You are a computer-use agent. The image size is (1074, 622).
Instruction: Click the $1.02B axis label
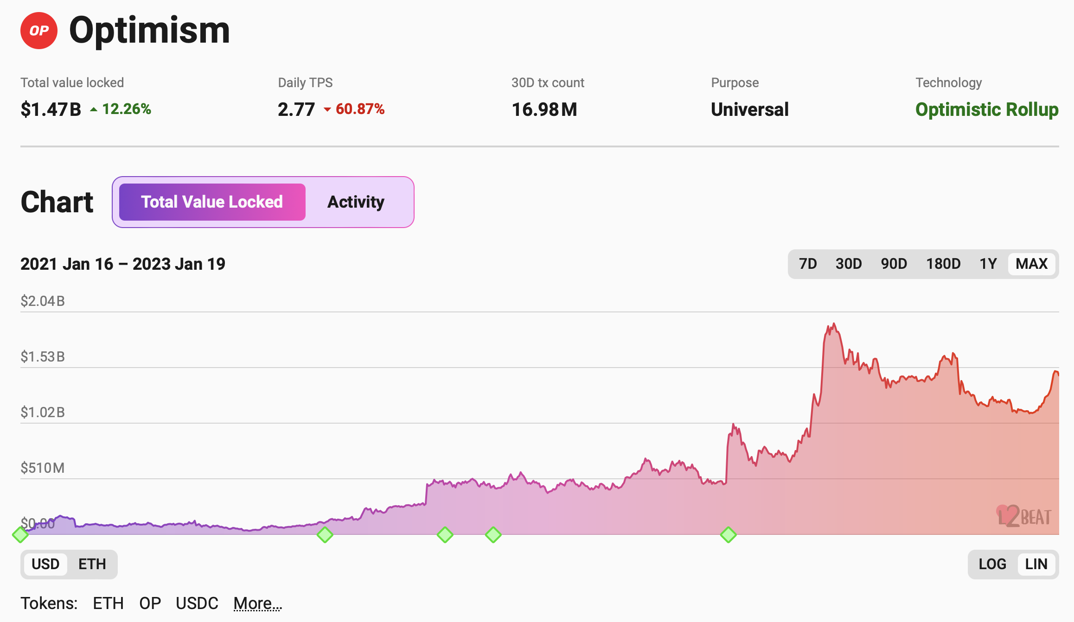coord(43,413)
